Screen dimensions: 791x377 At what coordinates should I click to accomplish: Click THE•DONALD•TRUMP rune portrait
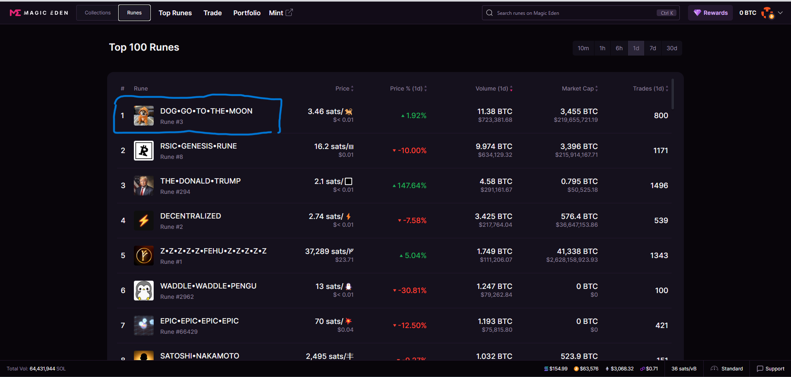(x=144, y=186)
